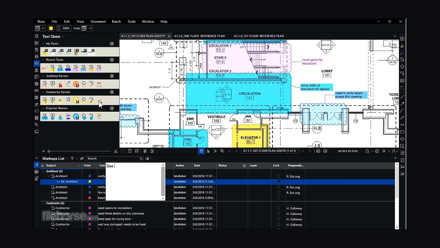Select the Text Box tool on right toolbar
Viewport: 440px width, 248px height.
402,39
